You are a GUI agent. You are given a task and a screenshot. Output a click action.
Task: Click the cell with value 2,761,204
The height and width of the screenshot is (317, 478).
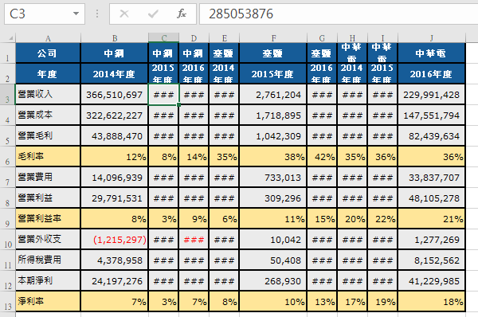(272, 95)
